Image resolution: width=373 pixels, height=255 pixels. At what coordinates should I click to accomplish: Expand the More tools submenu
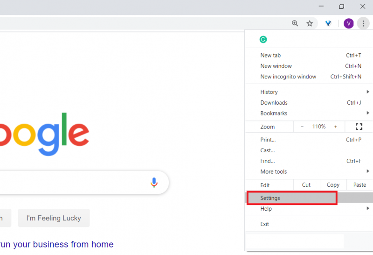pos(309,171)
